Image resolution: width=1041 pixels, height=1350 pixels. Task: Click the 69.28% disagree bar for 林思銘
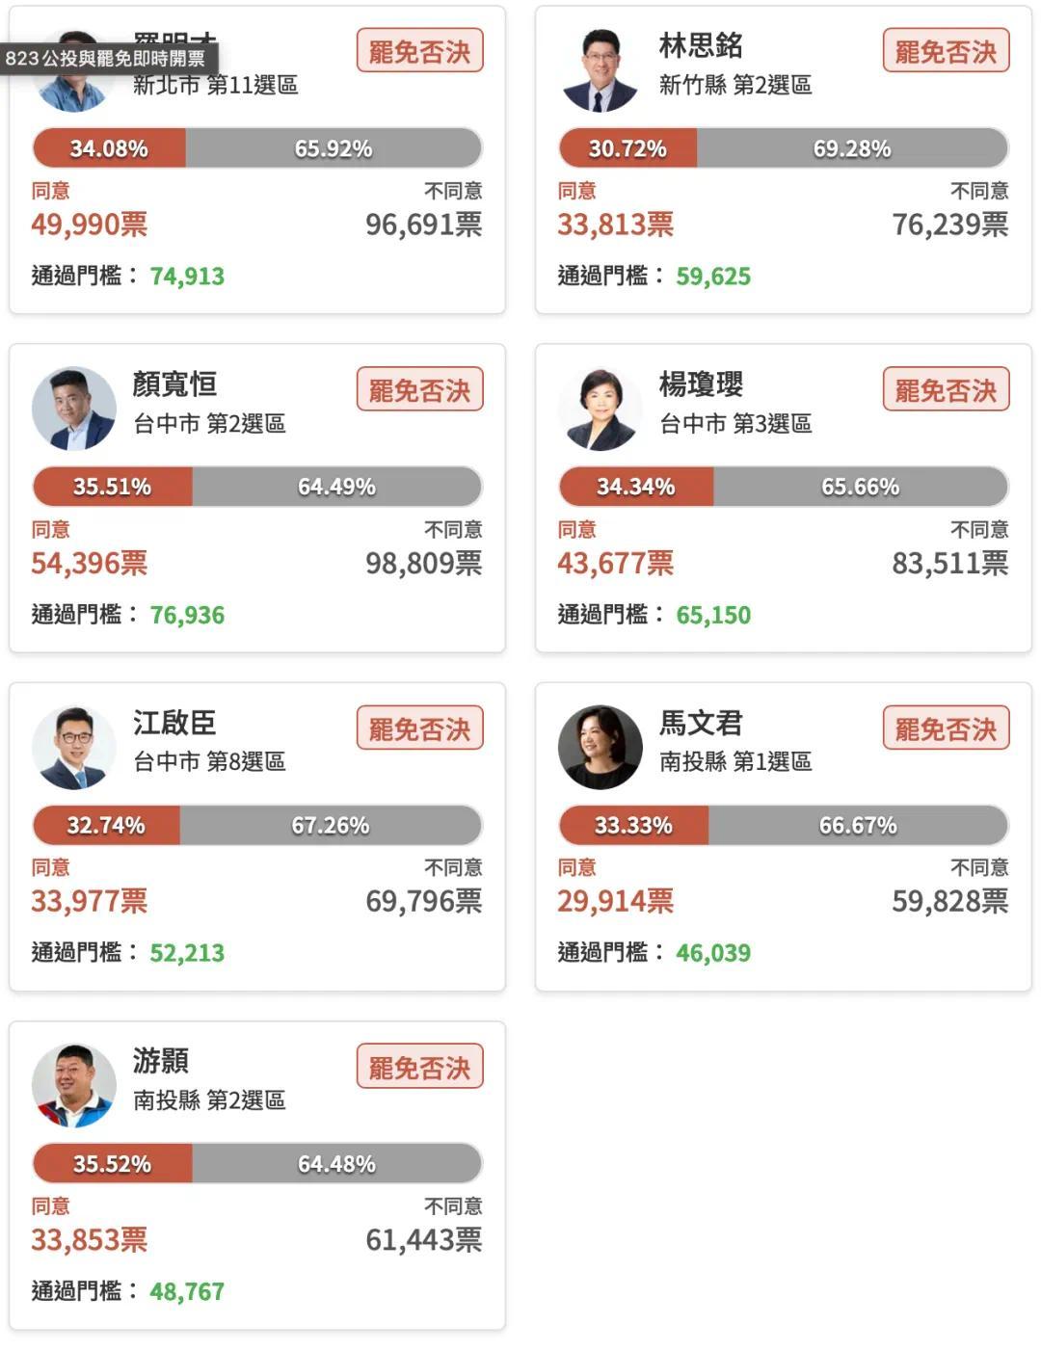pyautogui.click(x=852, y=148)
